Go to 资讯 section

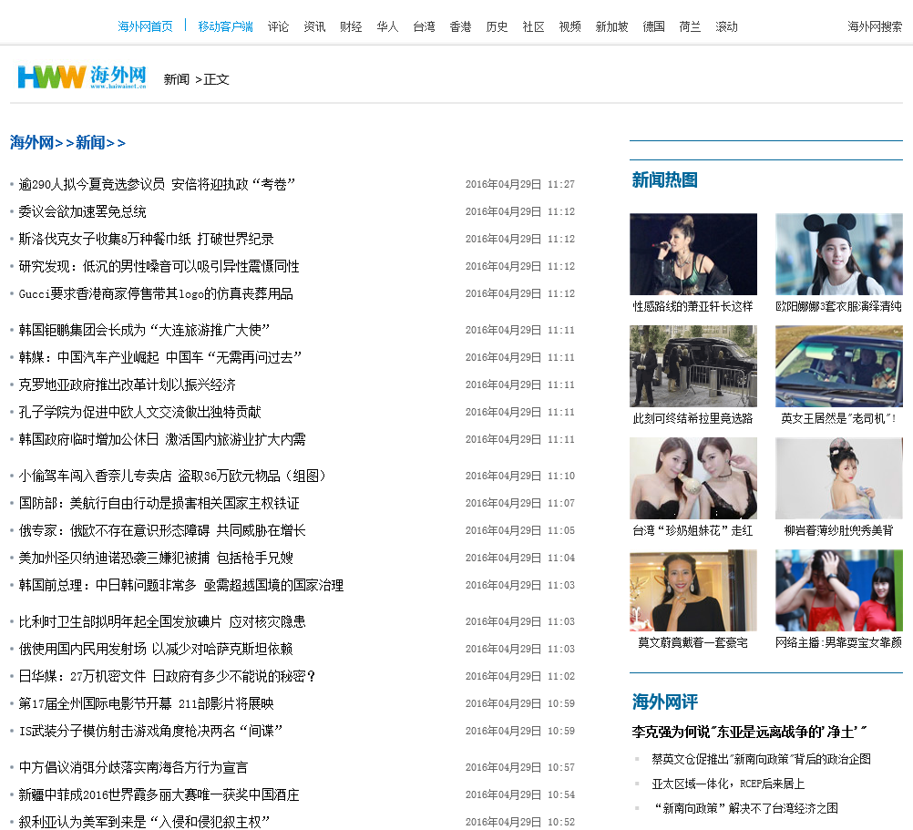tap(314, 26)
